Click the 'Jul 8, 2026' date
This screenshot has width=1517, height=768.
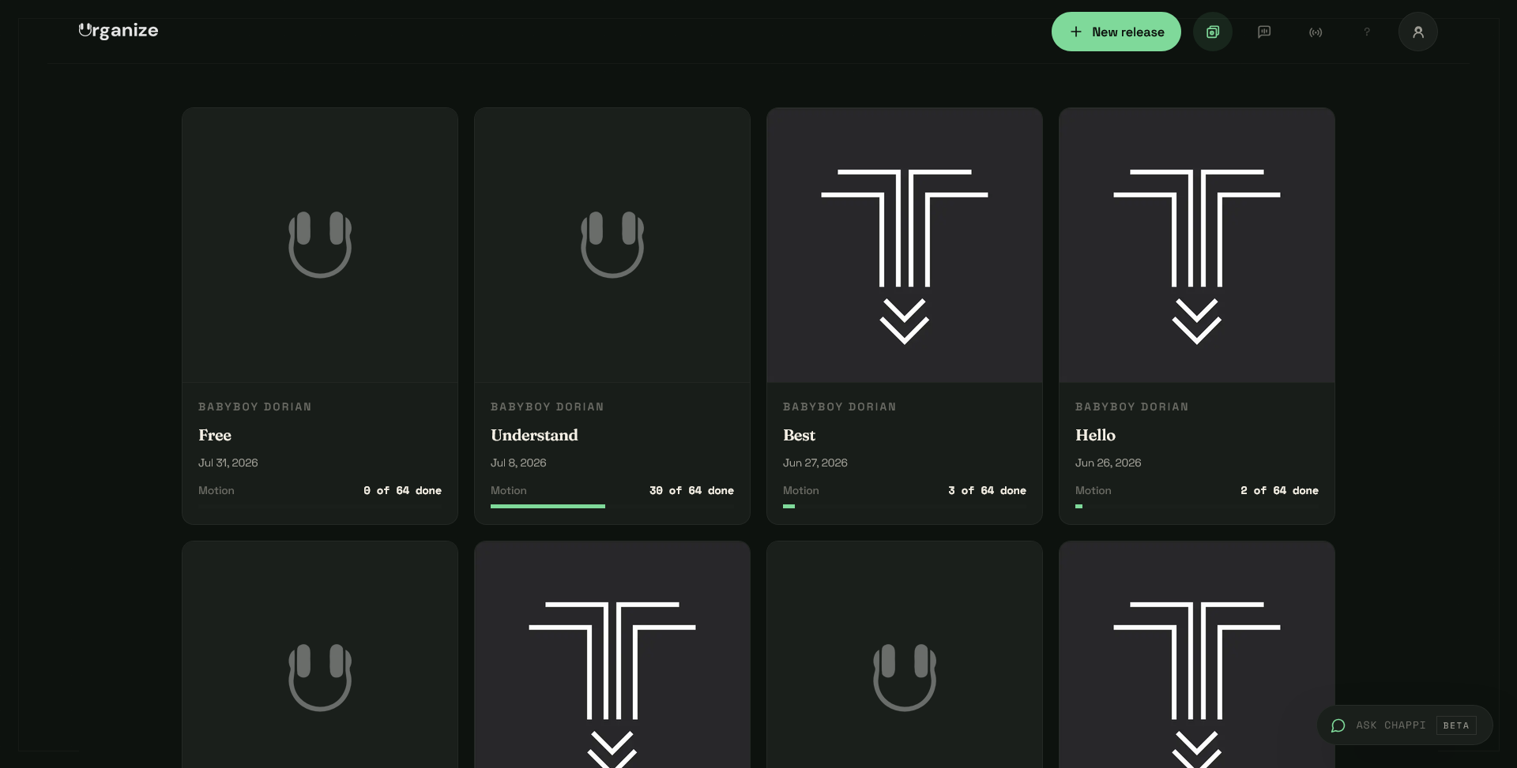click(x=518, y=463)
